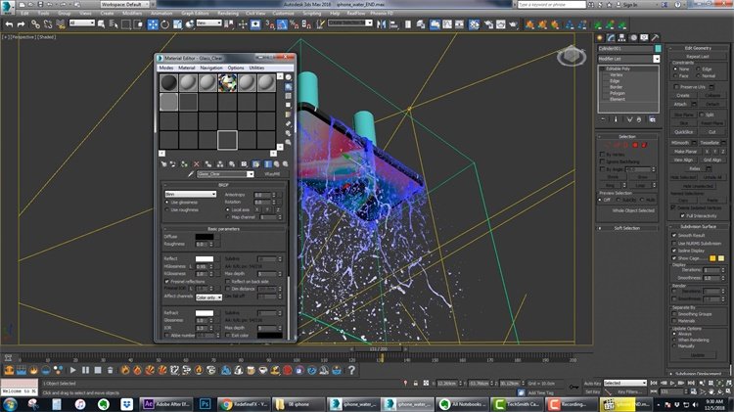Click the Undo arrow in main toolbar

tap(9, 24)
